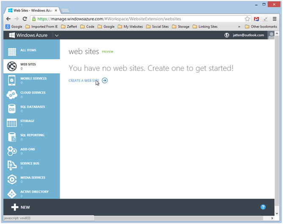This screenshot has width=283, height=224.
Task: Click the vertical scrollbar up arrow
Action: tap(277, 33)
